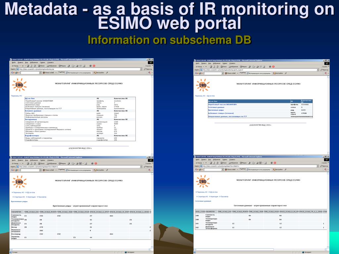Click 'БД on-line' breadcrumb in БД on-line window
The height and width of the screenshot is (254, 339).
[x=211, y=96]
